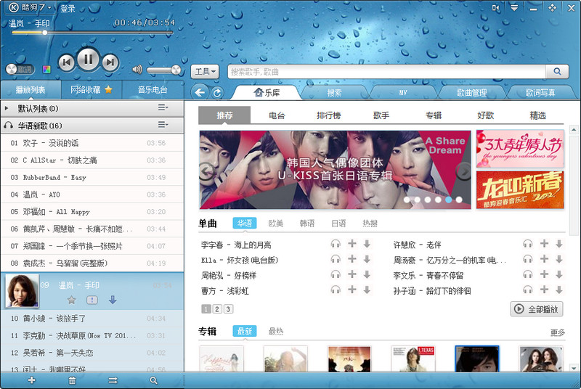Image resolution: width=581 pixels, height=389 pixels.
Task: Adjust the volume slider knob
Action: click(x=176, y=70)
